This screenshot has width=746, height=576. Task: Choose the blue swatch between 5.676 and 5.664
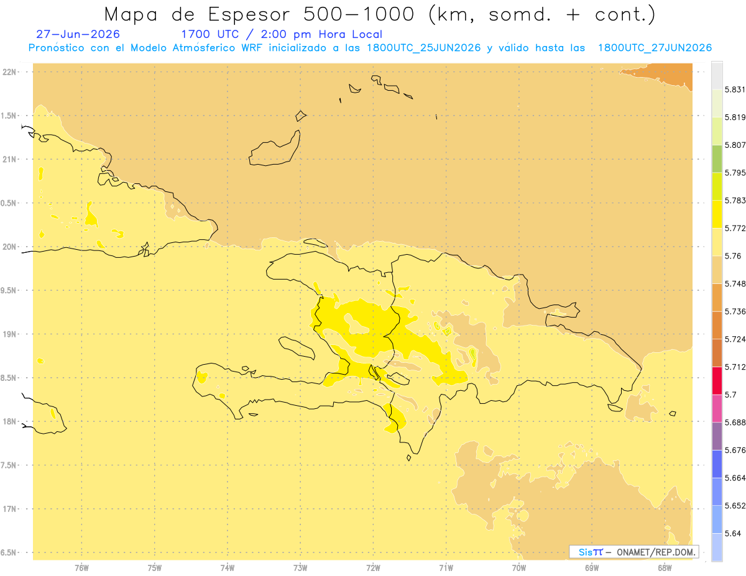click(x=717, y=464)
